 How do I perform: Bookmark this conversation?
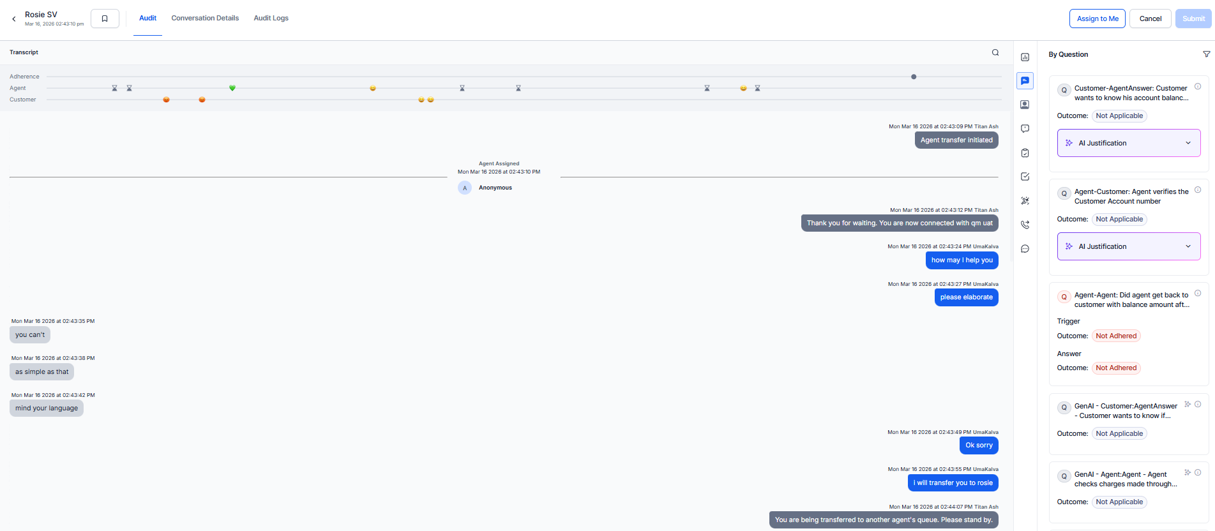pyautogui.click(x=105, y=19)
